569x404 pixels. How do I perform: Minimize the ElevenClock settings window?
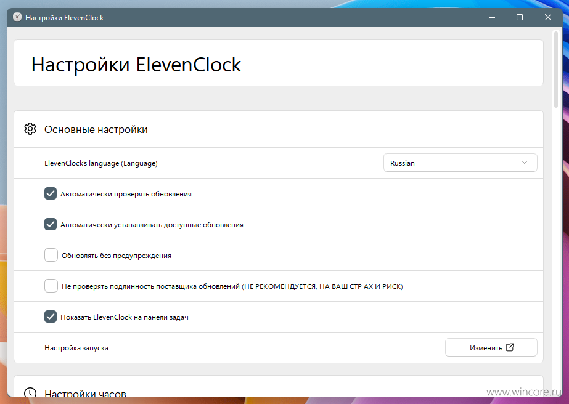point(492,17)
